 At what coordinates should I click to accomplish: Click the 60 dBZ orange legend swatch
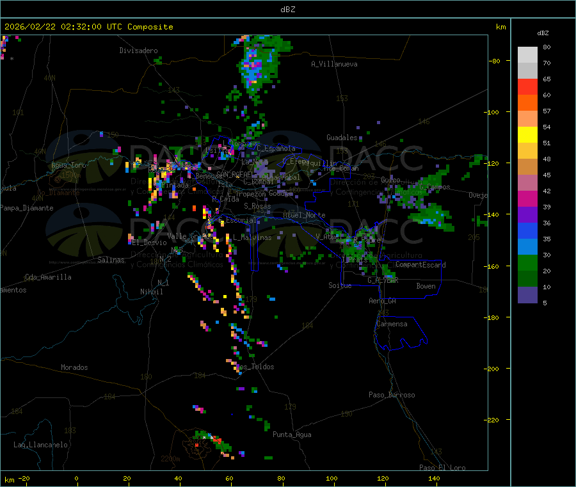coord(527,103)
